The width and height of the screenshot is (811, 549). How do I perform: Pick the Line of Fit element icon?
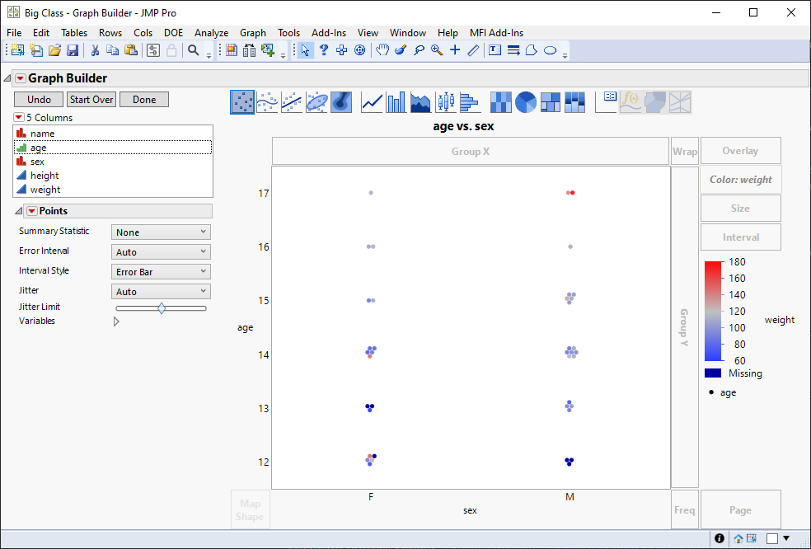(292, 101)
